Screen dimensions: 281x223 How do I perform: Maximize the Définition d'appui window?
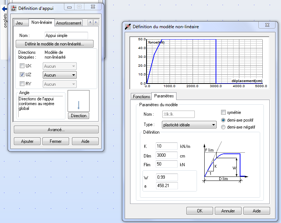point(79,7)
